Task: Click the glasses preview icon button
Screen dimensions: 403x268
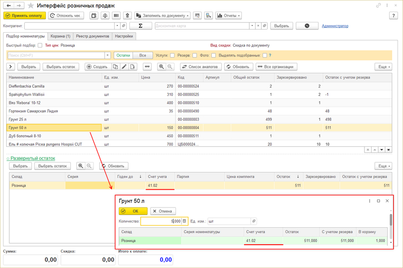Action: click(x=147, y=67)
